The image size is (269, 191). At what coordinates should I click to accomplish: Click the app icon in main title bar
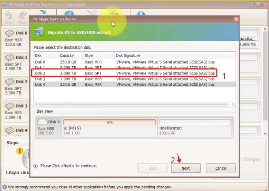[x=5, y=4]
